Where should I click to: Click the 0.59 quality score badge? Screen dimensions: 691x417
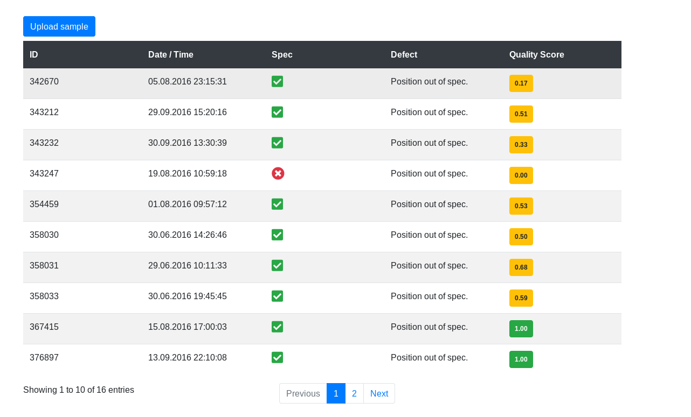click(521, 298)
